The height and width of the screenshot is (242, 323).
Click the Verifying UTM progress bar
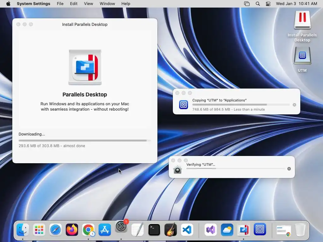click(x=235, y=169)
